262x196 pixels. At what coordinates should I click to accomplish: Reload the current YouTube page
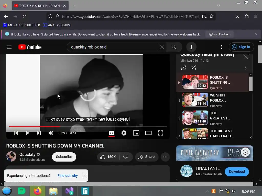pos(25,17)
